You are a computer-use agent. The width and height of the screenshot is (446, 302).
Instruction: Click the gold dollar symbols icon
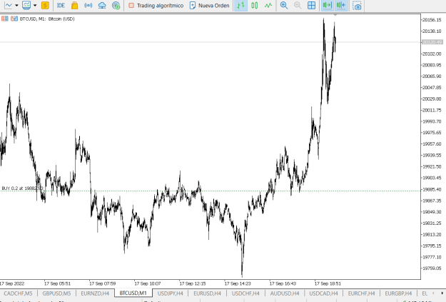point(45,5)
